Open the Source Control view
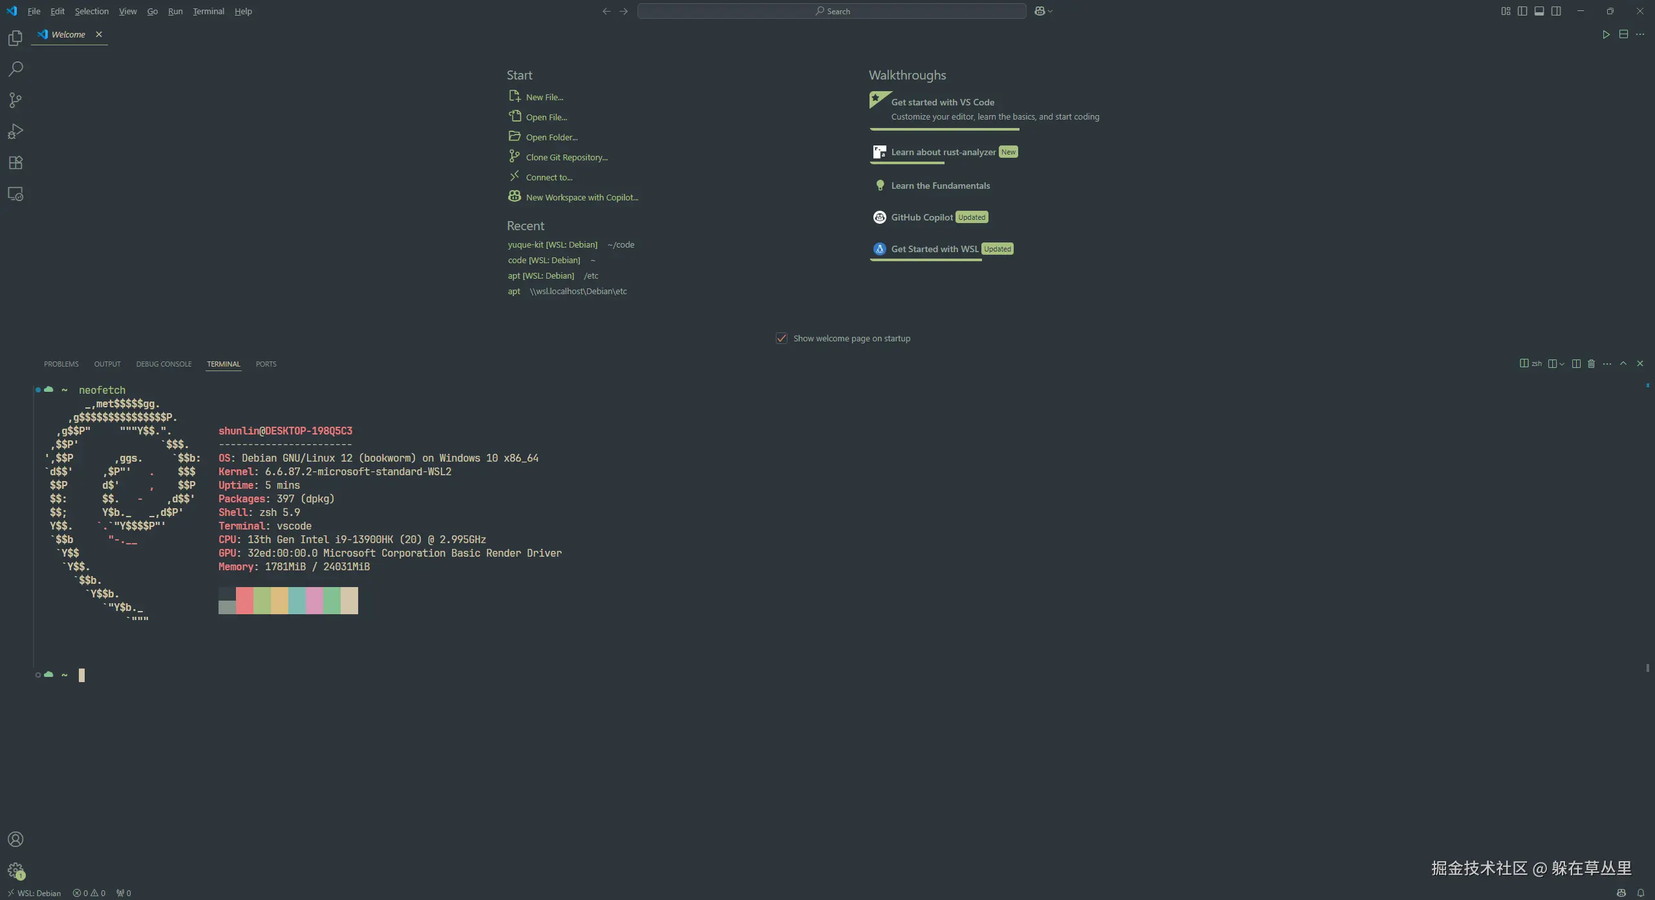The image size is (1655, 900). point(16,100)
